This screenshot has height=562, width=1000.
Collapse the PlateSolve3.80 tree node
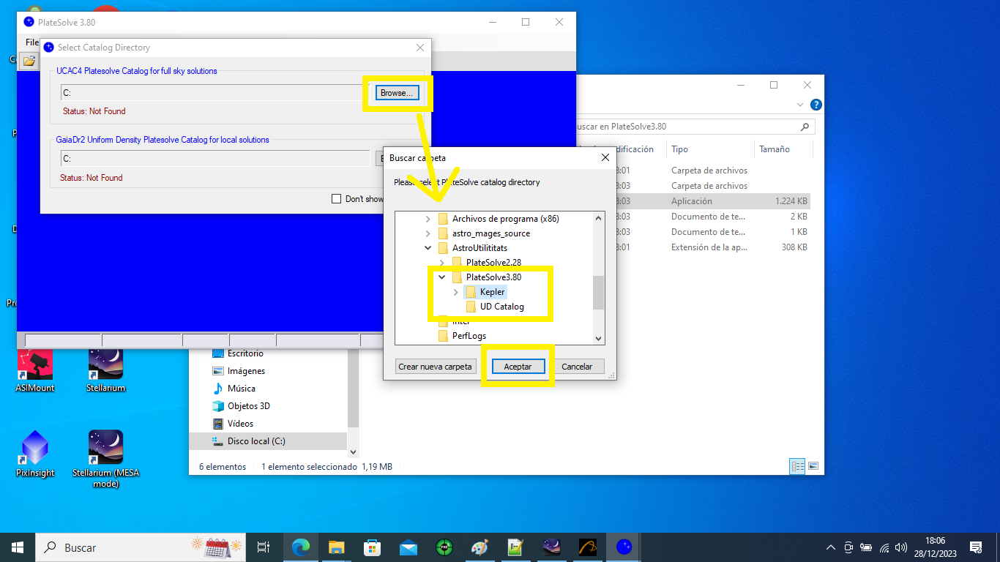[442, 277]
